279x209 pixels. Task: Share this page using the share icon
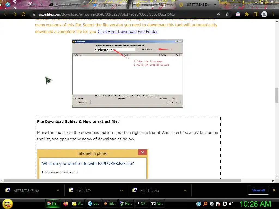click(x=219, y=14)
